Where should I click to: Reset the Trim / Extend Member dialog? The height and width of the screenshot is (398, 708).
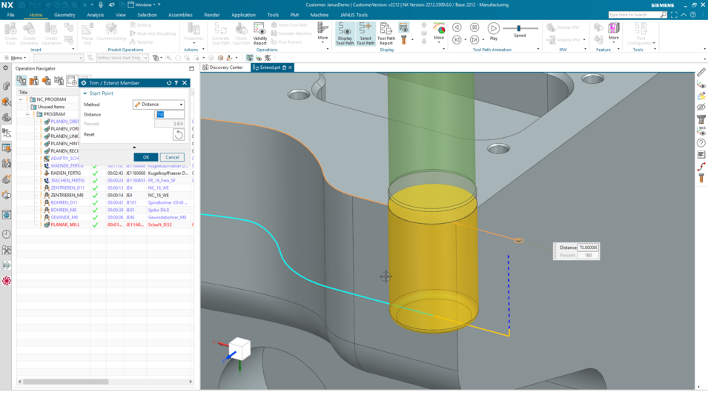169,83
